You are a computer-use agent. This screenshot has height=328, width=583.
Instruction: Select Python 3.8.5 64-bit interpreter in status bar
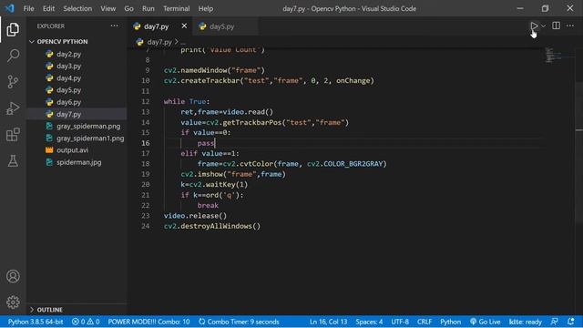coord(36,322)
